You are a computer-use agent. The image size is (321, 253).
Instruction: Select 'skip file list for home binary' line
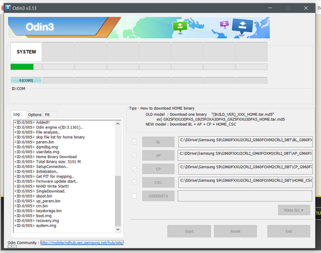[49, 137]
